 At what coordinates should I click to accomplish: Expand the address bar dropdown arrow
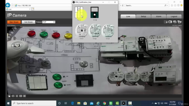[120, 6]
